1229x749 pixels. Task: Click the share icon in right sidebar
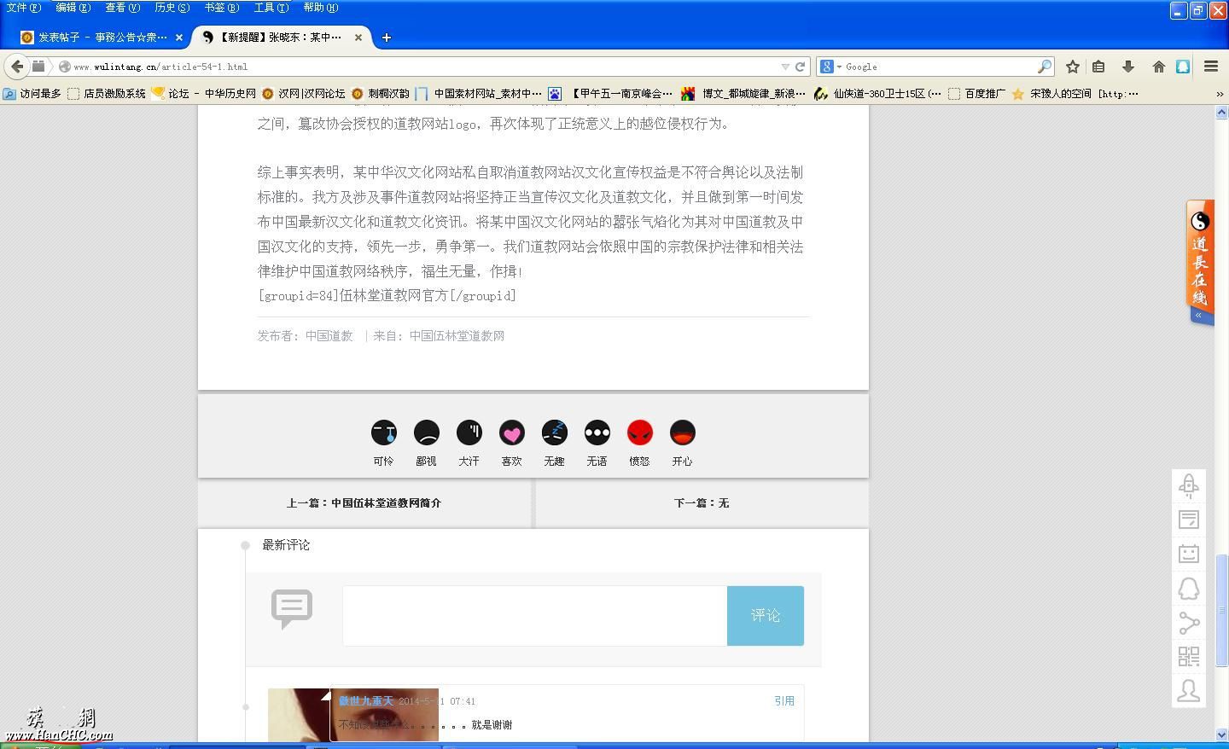pyautogui.click(x=1188, y=623)
